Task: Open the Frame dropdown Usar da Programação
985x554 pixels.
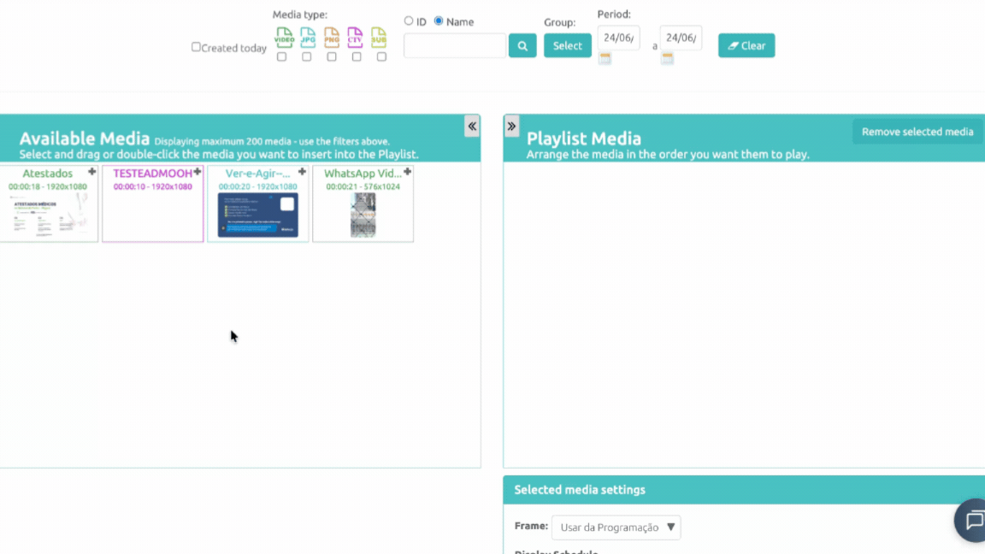Action: 616,527
